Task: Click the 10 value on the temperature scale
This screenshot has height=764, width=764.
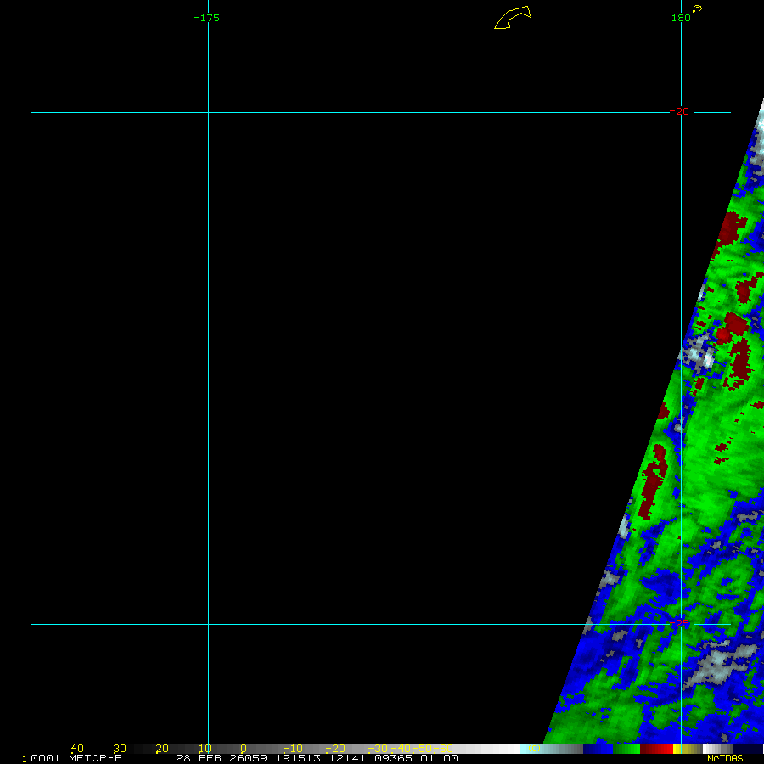Action: [204, 749]
